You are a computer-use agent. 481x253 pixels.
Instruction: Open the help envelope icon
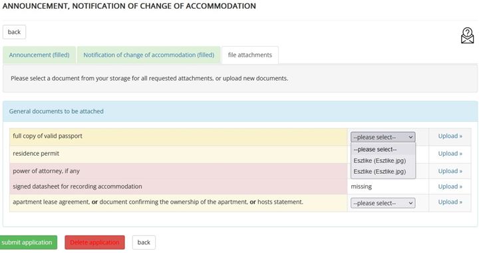pos(467,35)
